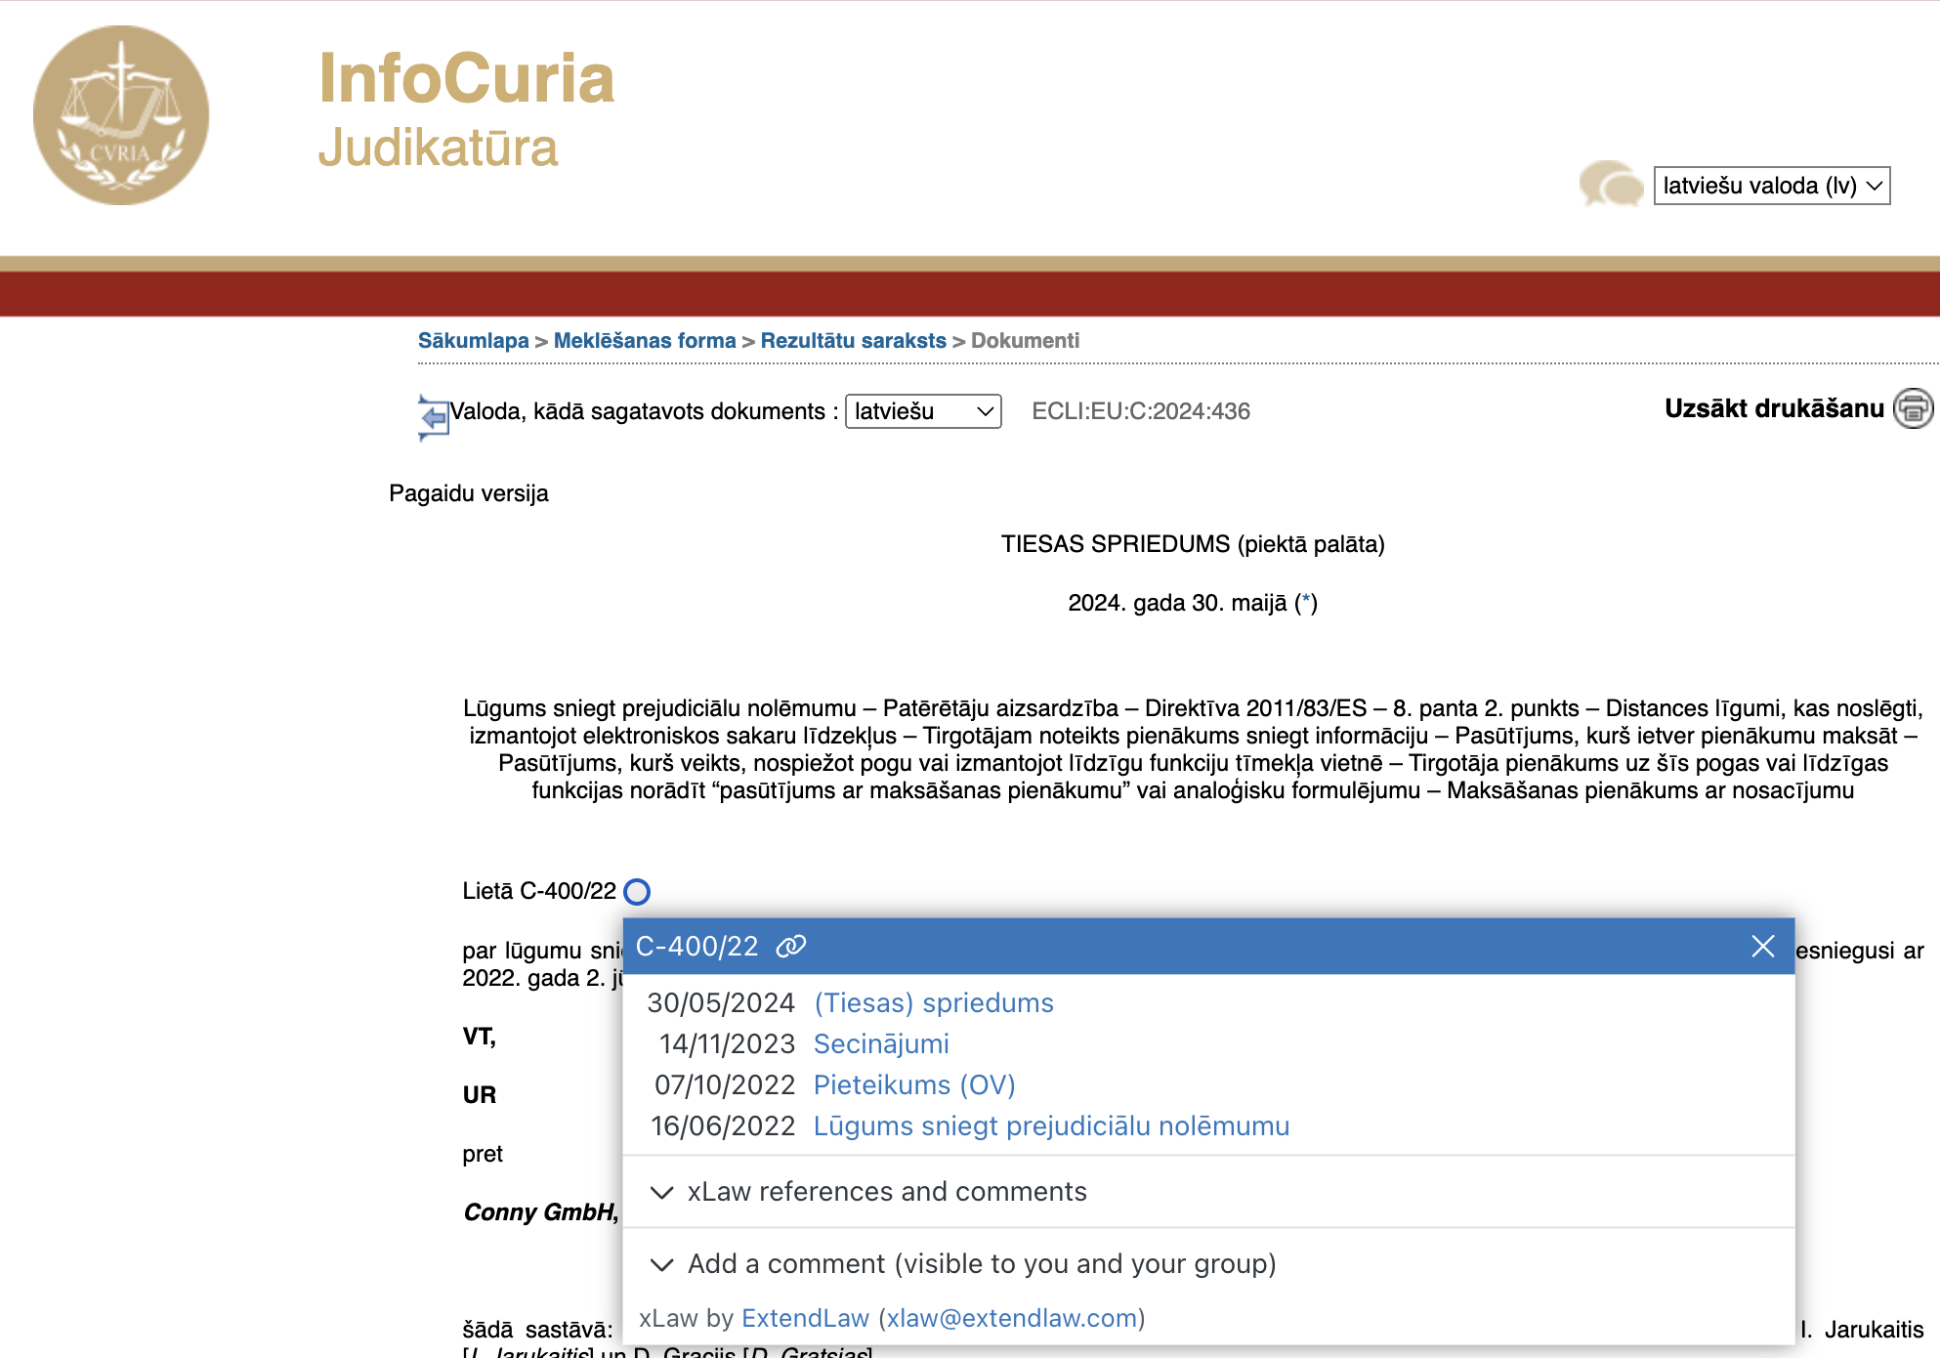Open document language dropdown latviešu
Screen dimensions: 1940x1358
(x=922, y=411)
